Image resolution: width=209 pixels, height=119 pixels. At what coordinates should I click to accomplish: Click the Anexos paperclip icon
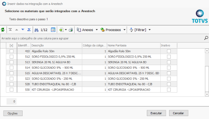(78, 30)
